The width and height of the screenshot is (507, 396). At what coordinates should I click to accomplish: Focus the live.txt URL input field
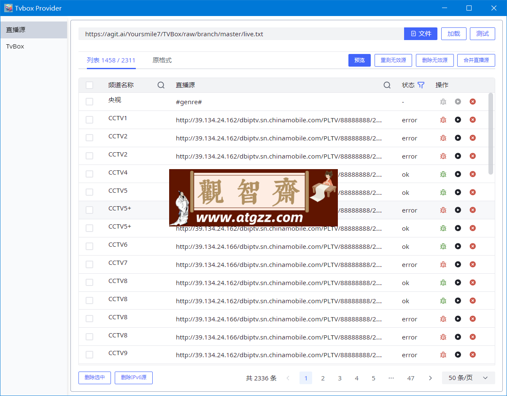[x=241, y=34]
